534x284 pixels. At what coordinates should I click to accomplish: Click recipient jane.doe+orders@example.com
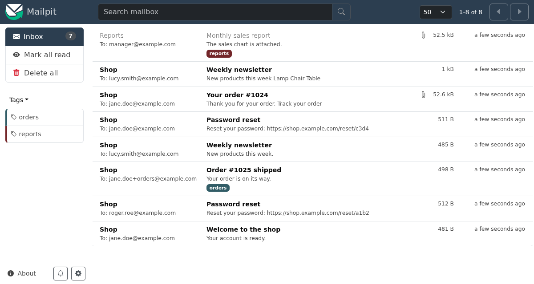pyautogui.click(x=153, y=179)
